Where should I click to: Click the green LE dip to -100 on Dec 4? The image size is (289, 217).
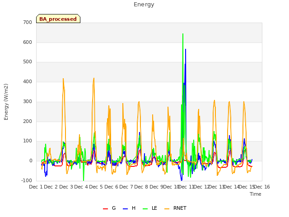[84, 180]
